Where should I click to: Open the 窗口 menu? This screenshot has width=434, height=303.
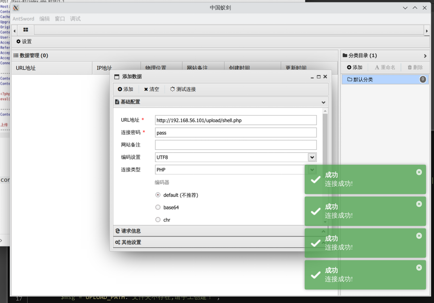tap(60, 19)
